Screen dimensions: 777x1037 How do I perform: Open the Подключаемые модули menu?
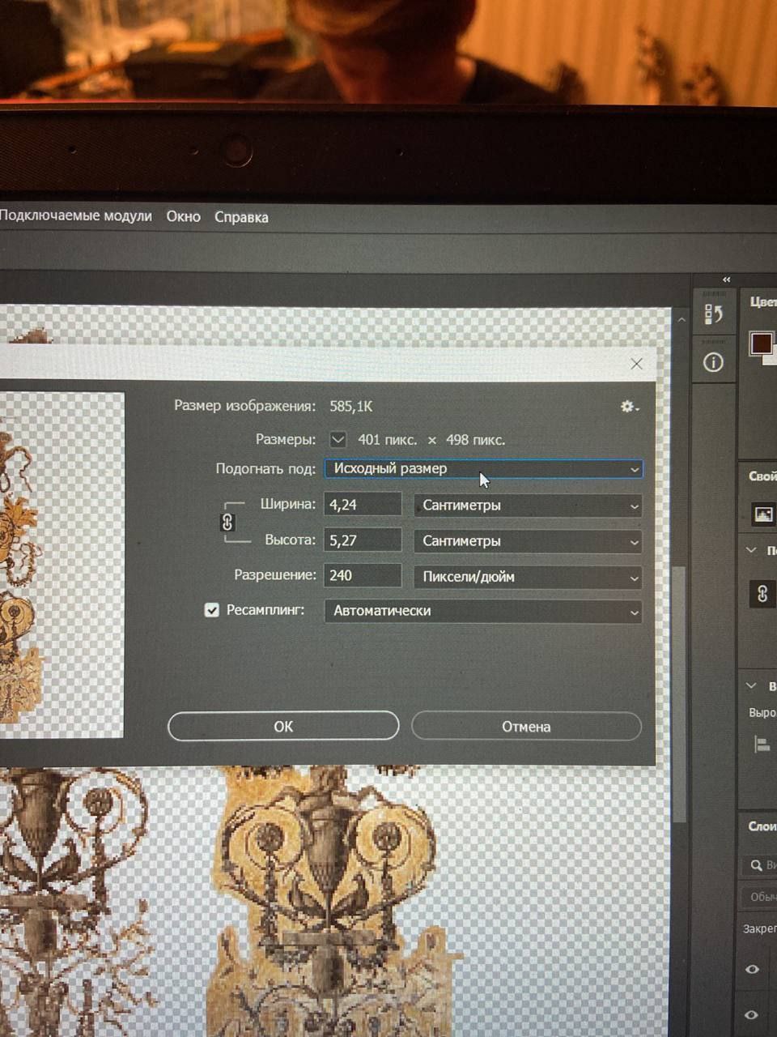(x=76, y=216)
